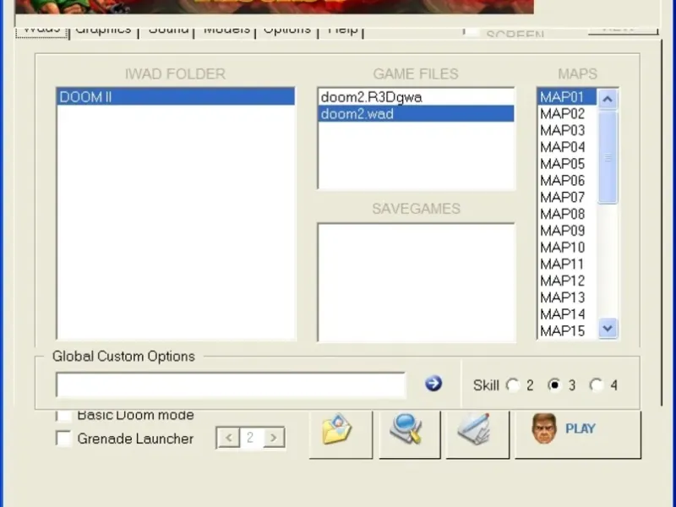Click inside the empty SAVEGAMES list box
Viewport: 676px width, 507px height.
coord(416,282)
